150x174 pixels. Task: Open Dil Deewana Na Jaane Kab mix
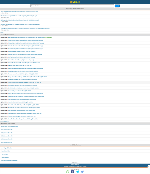(22, 85)
